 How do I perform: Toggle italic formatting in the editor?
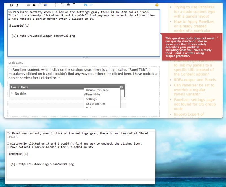pos(17,5)
